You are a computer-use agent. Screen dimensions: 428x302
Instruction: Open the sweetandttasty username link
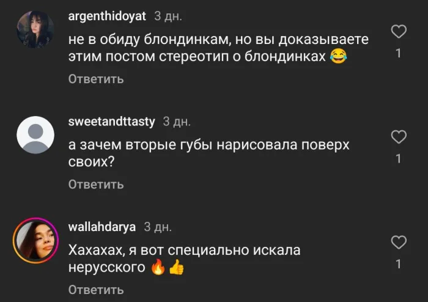pos(111,122)
